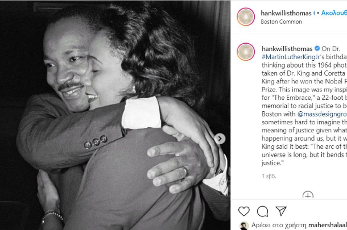Share post via the paper plane icon

coord(281,211)
